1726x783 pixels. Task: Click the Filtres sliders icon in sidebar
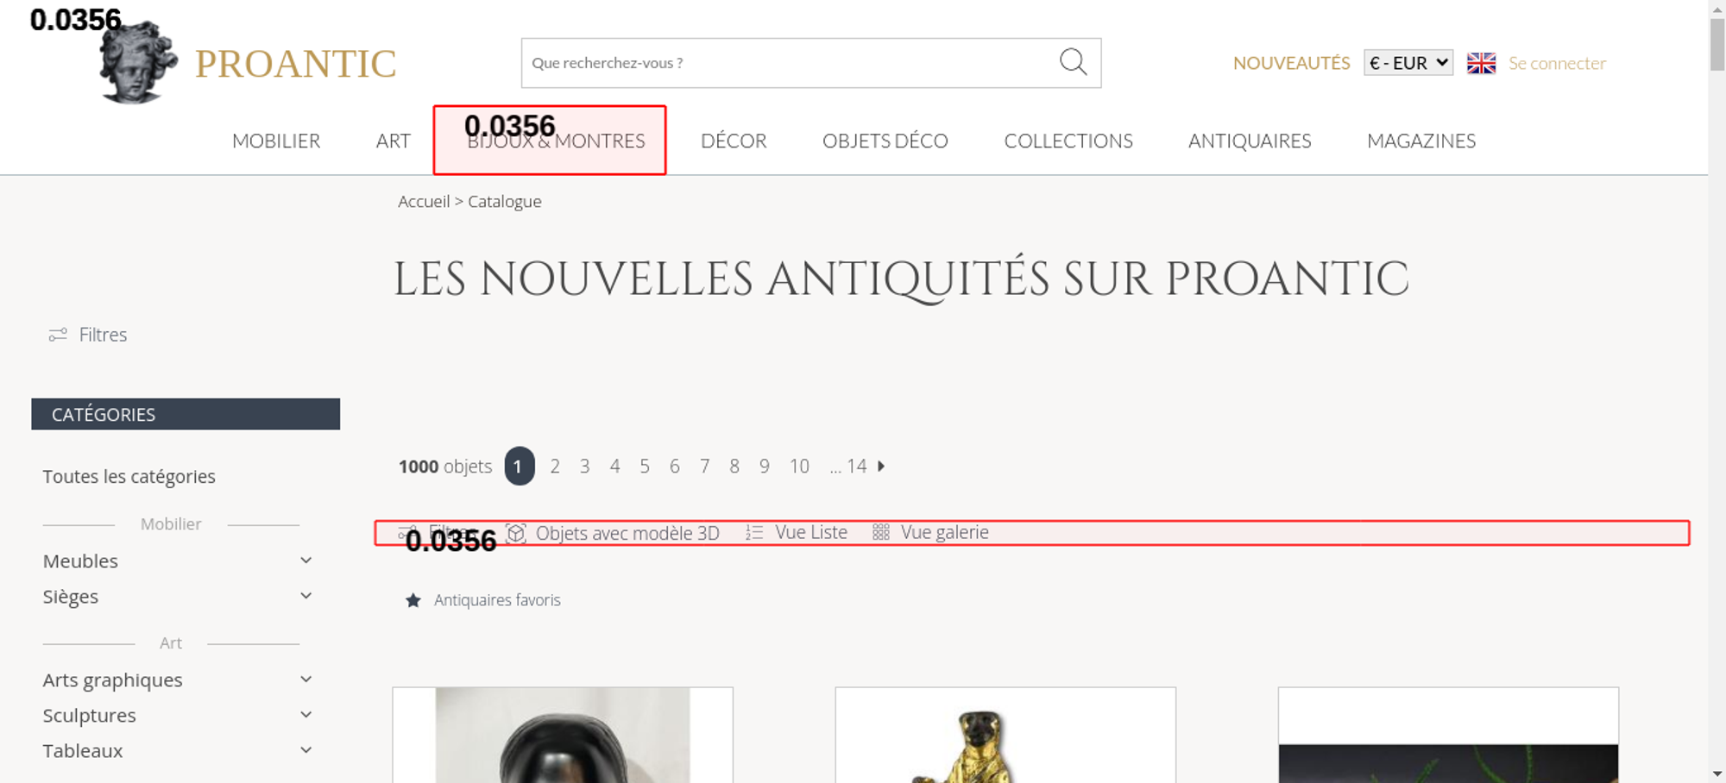(x=58, y=335)
